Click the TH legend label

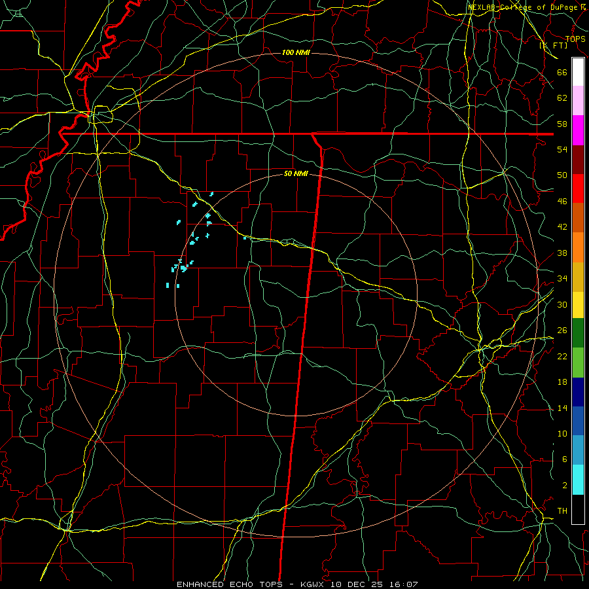click(562, 511)
